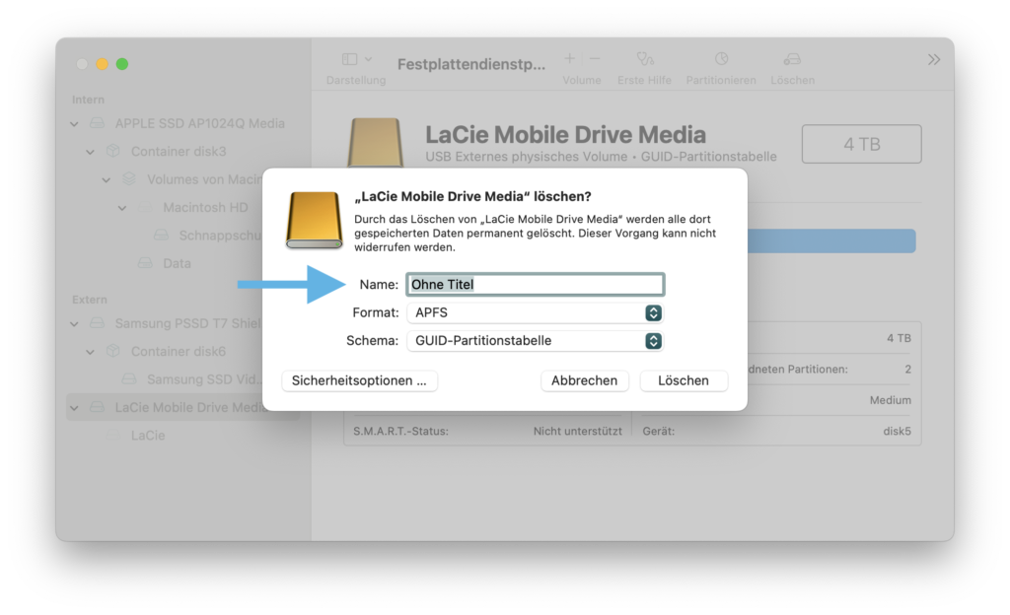Open the Darstellung sidebar view button

pos(356,59)
